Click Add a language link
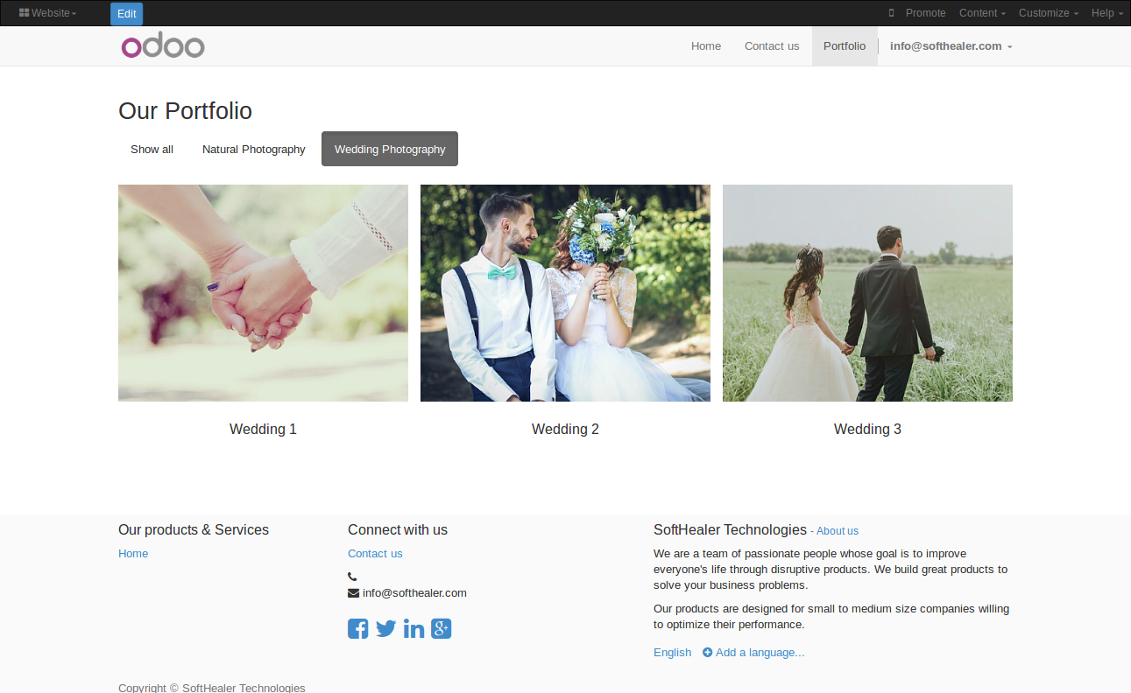Image resolution: width=1131 pixels, height=693 pixels. (753, 652)
